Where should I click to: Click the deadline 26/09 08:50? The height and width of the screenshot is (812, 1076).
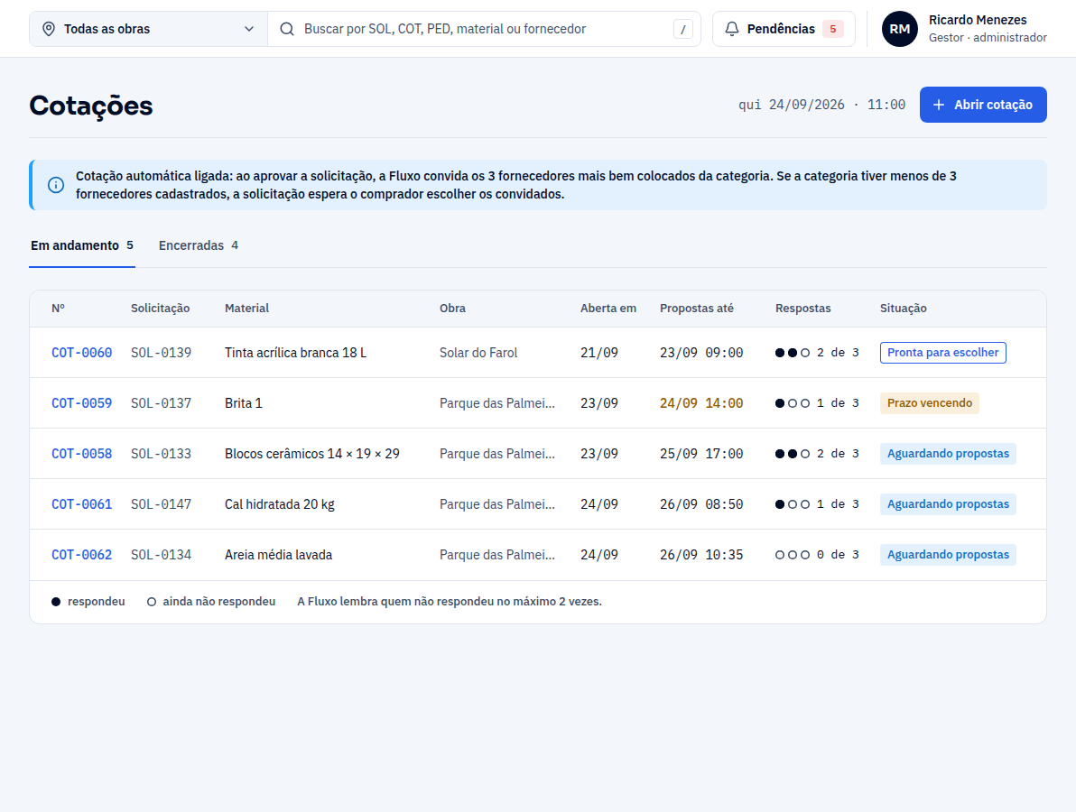point(701,504)
